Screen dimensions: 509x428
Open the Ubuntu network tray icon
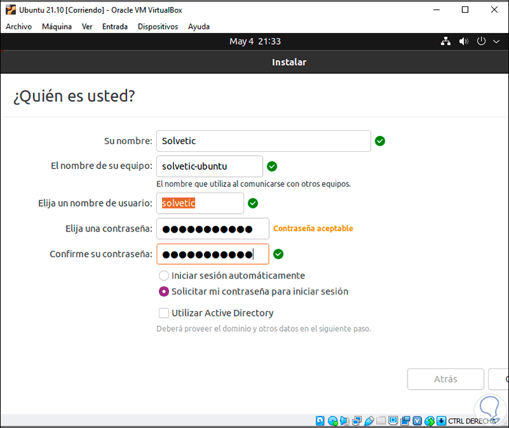(446, 41)
